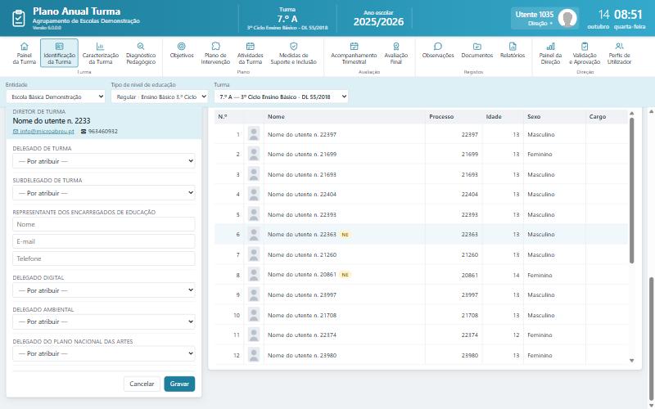Screen dimensions: 655x409
Task: Click the user avatar for Utente 1035
Action: click(567, 18)
